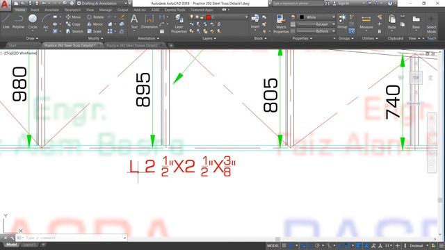Activate the Mirror command

[95, 24]
